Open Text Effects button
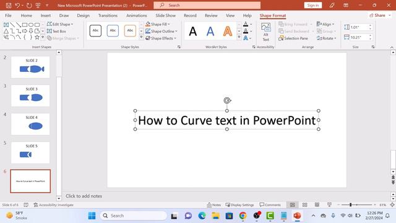The width and height of the screenshot is (396, 223). (247, 38)
